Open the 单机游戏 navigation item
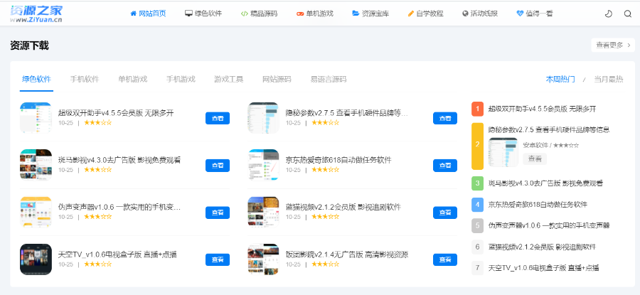Image resolution: width=640 pixels, height=295 pixels. (x=315, y=14)
